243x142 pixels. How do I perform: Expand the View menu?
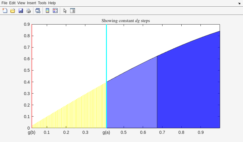point(21,3)
